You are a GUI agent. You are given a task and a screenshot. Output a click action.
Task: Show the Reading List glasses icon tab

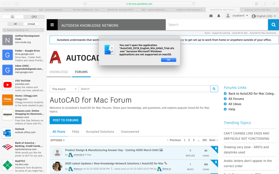click(x=34, y=17)
